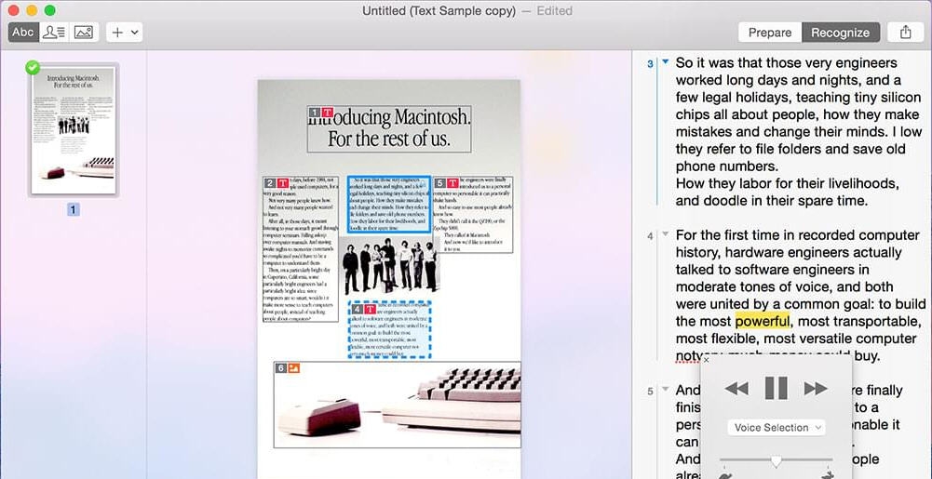Click the orange image icon of region 6

294,368
